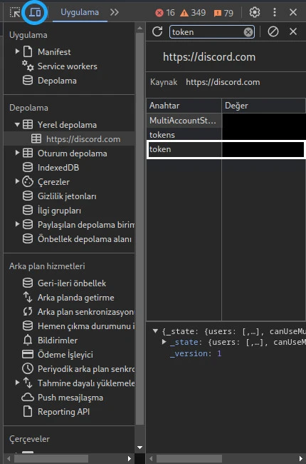Activate the inspect element picker icon
306x464 pixels.
point(15,12)
